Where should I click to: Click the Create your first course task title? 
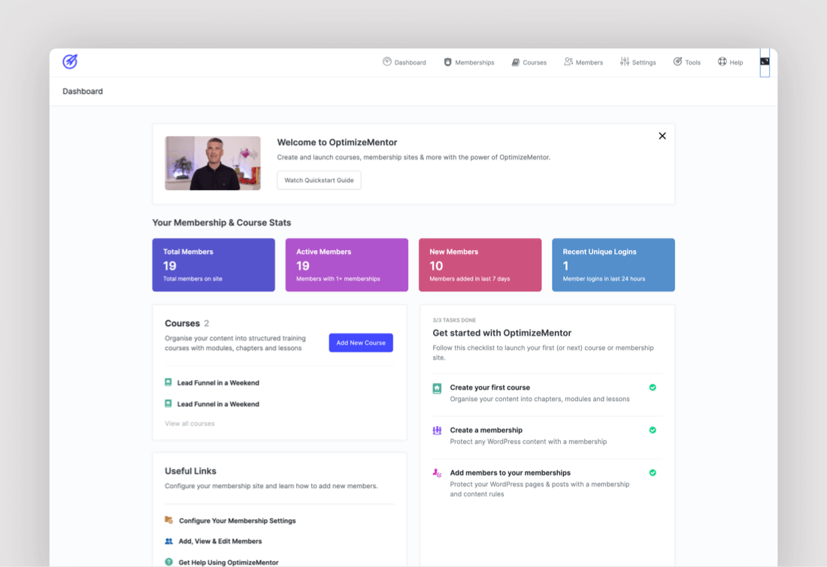point(490,388)
